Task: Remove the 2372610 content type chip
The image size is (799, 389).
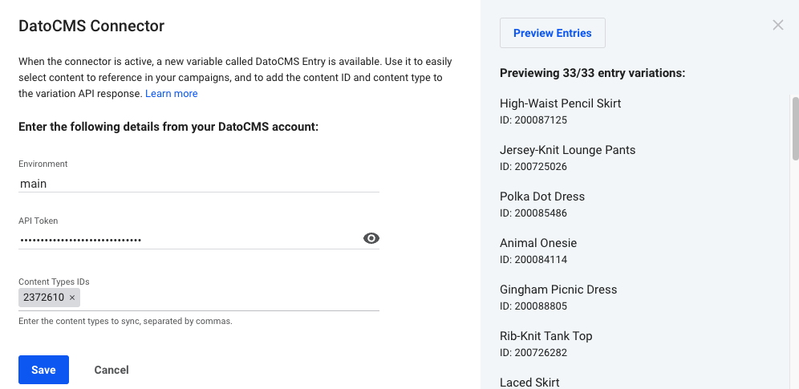Action: (x=72, y=298)
